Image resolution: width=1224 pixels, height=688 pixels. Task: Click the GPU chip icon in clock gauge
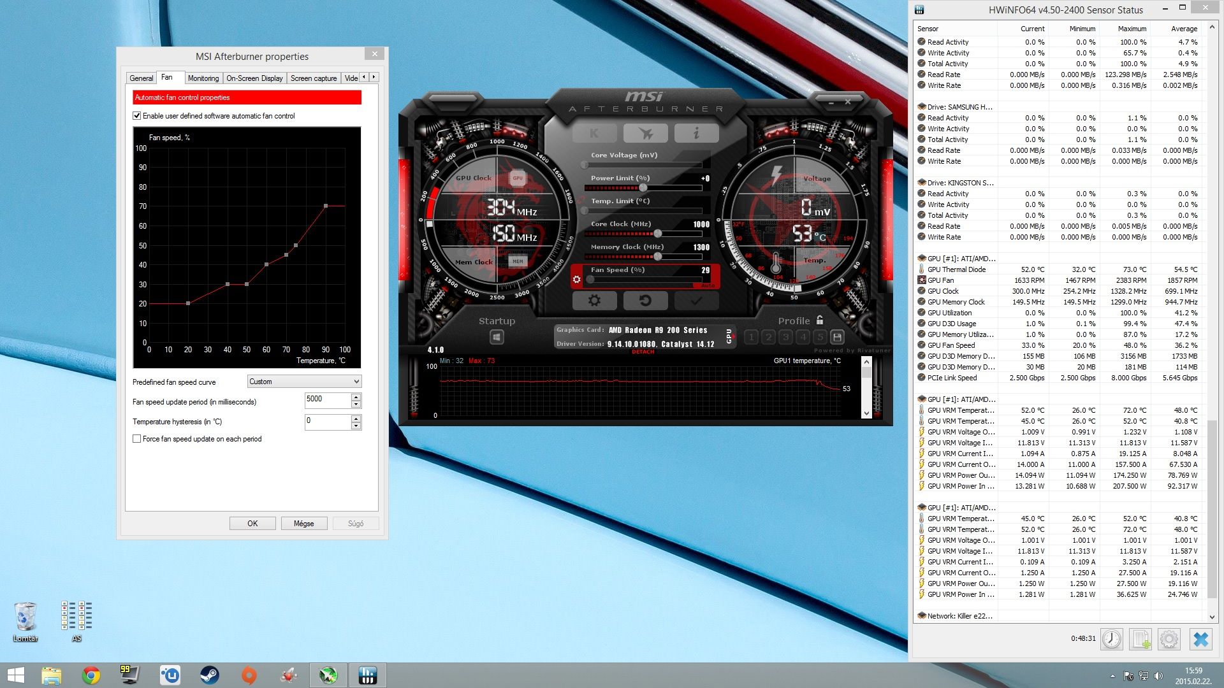(x=518, y=178)
